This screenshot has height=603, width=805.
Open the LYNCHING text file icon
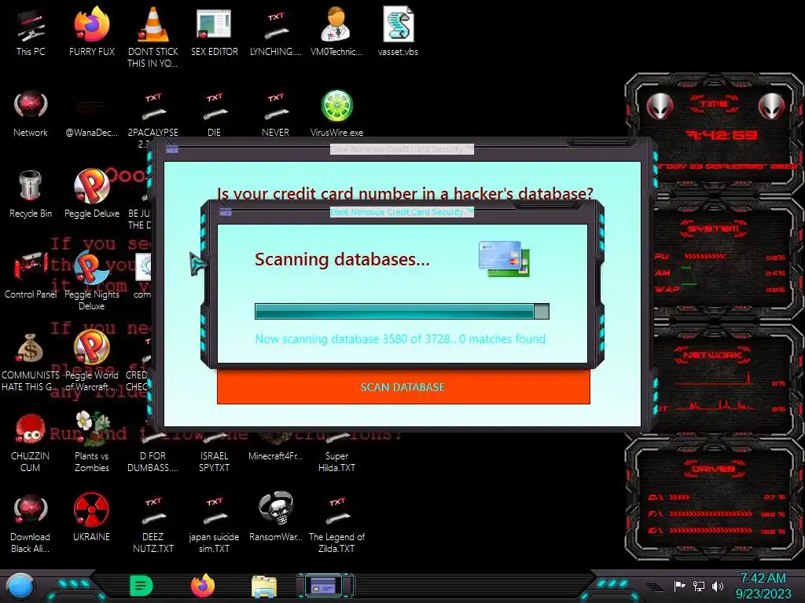click(276, 32)
